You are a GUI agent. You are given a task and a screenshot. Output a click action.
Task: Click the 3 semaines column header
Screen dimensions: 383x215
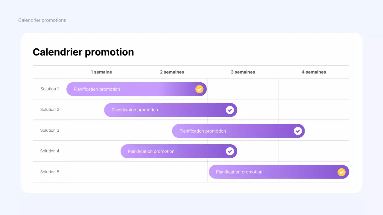[243, 72]
